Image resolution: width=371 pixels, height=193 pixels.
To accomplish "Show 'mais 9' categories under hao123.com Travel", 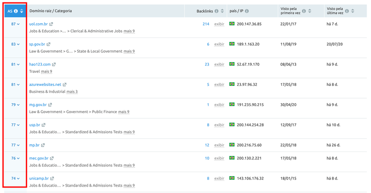I will 46,72.
